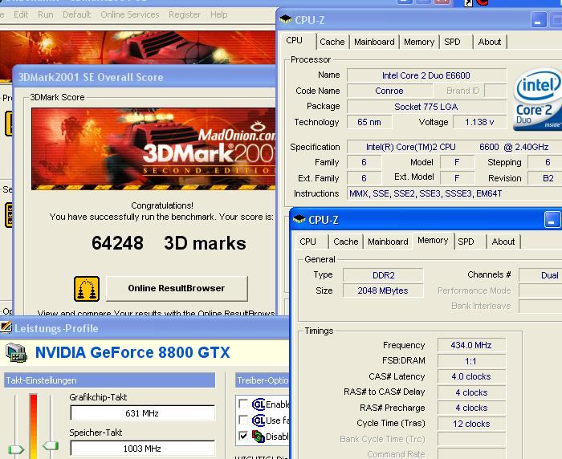Click the right green slider handle in Takt-Einstellungen
The image size is (562, 459).
tap(51, 446)
